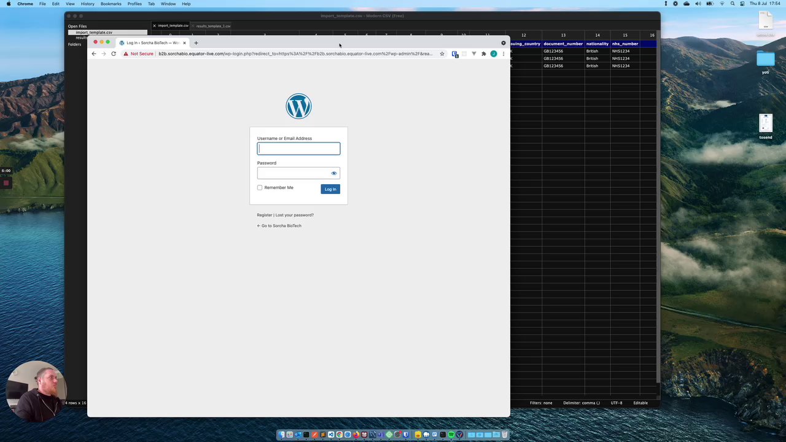Click the WordPress logo above the login form
The height and width of the screenshot is (442, 786).
pos(298,106)
